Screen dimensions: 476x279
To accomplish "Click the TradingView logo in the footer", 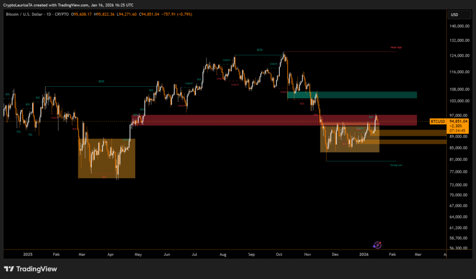I will pyautogui.click(x=30, y=269).
